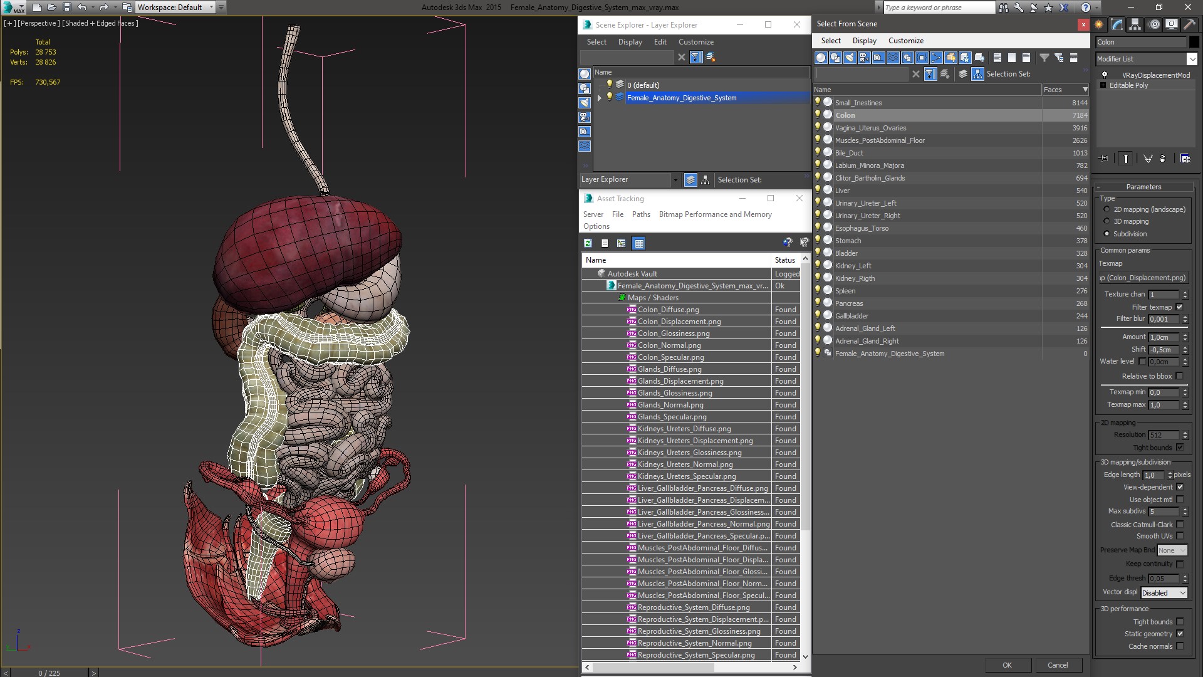Open Customize menu in Scene Explorer
1203x677 pixels.
tap(695, 42)
